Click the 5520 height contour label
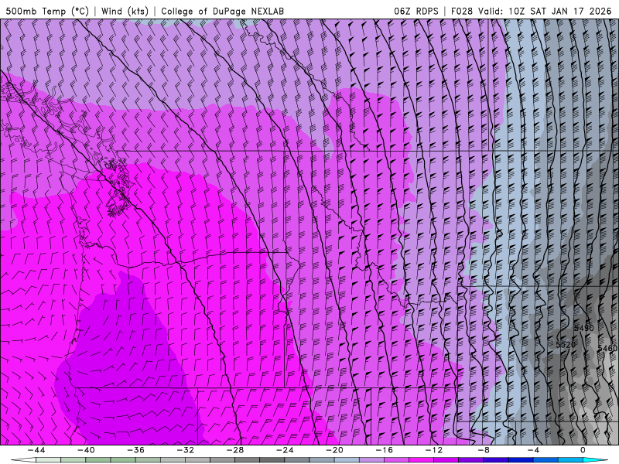Image resolution: width=619 pixels, height=464 pixels. click(566, 345)
